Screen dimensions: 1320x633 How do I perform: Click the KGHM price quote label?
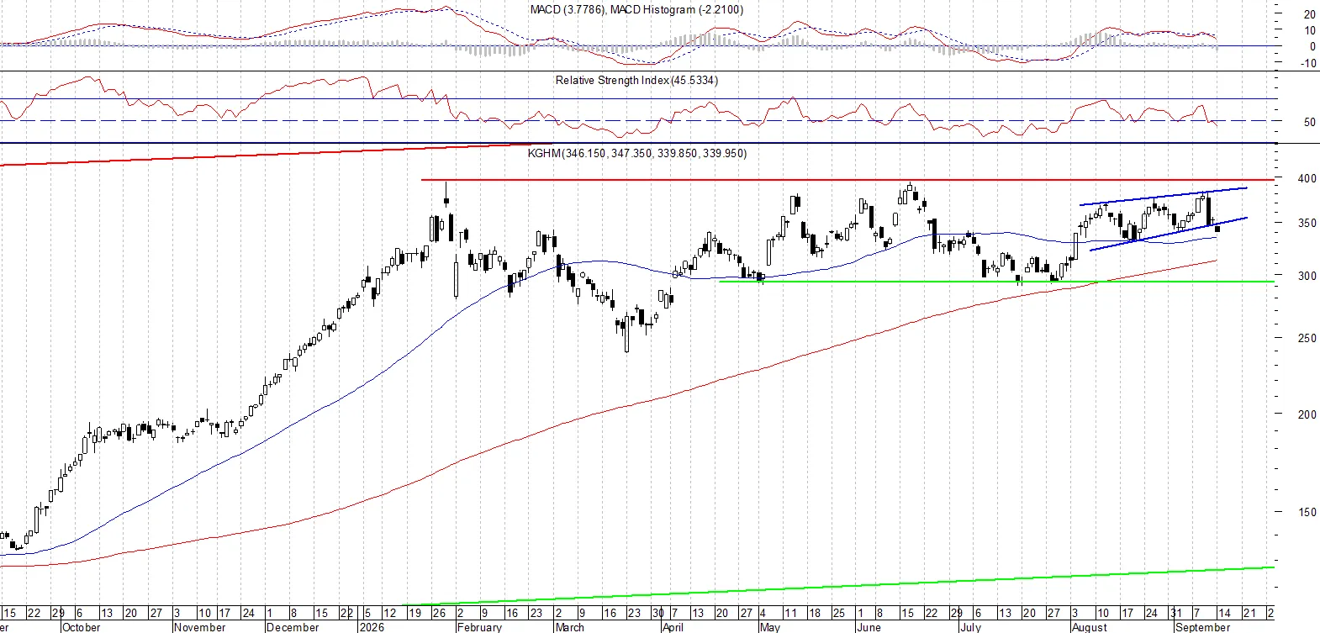tap(637, 154)
